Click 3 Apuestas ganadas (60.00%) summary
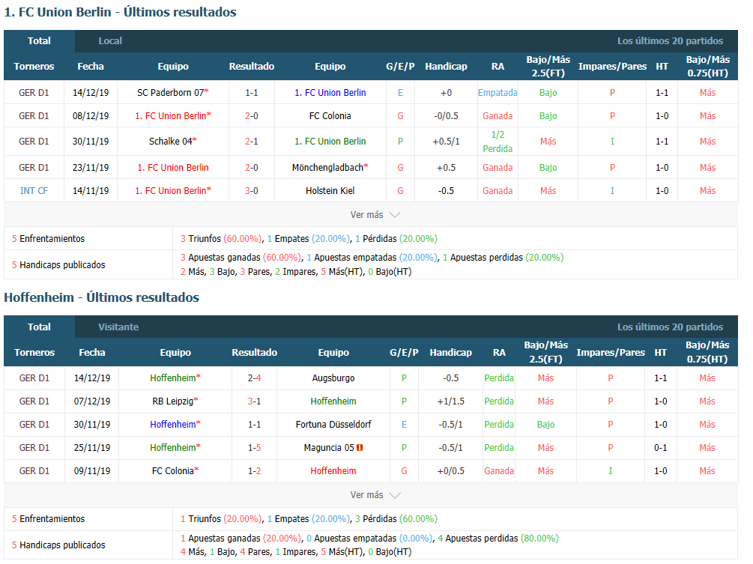 pos(241,257)
